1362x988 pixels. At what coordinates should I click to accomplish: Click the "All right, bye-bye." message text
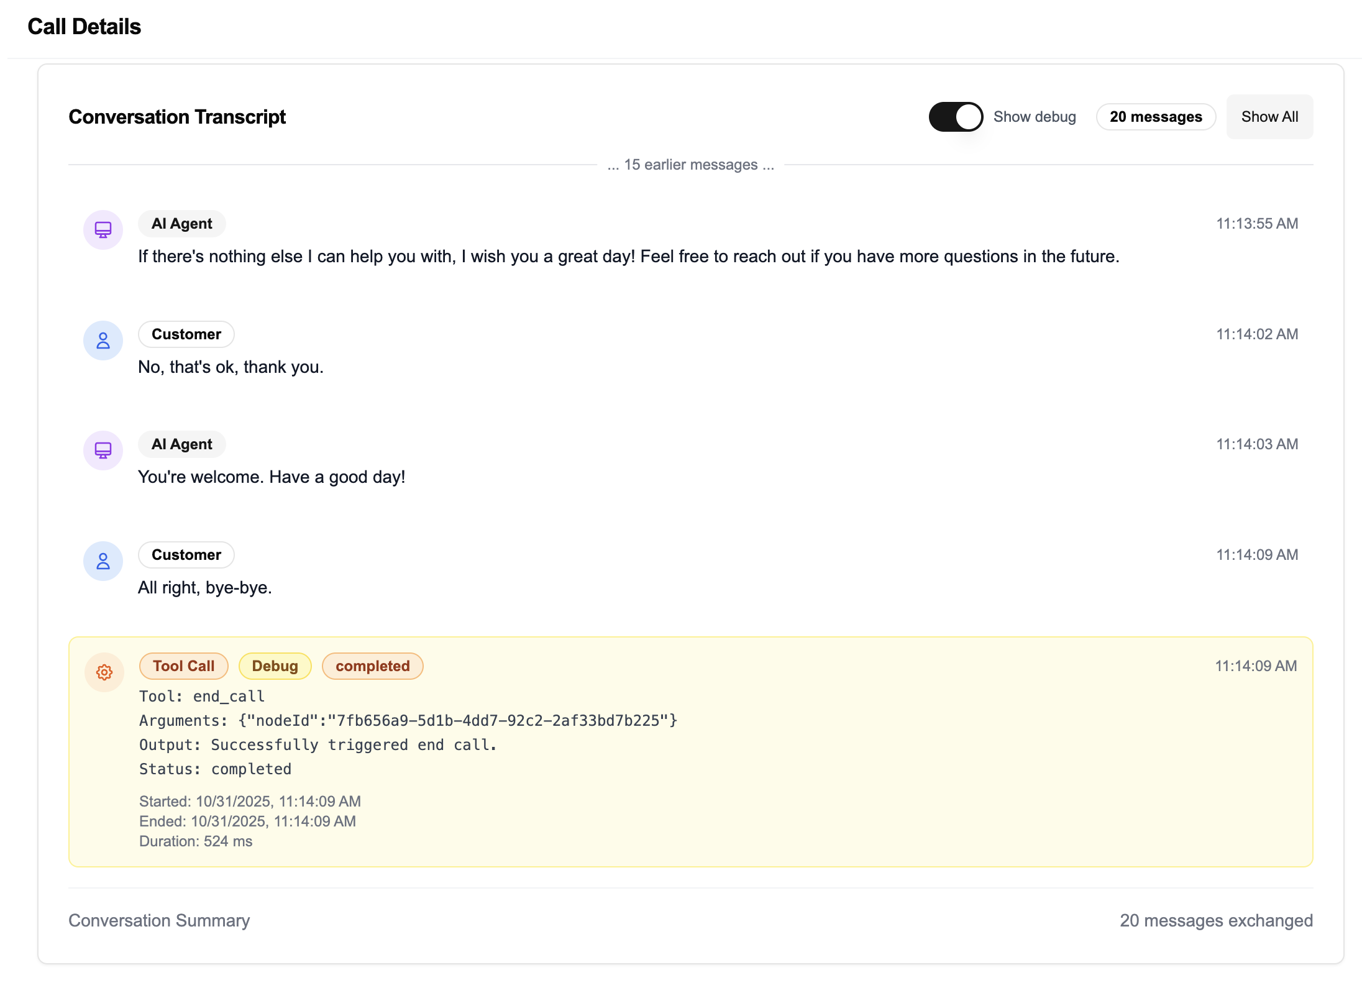tap(204, 588)
